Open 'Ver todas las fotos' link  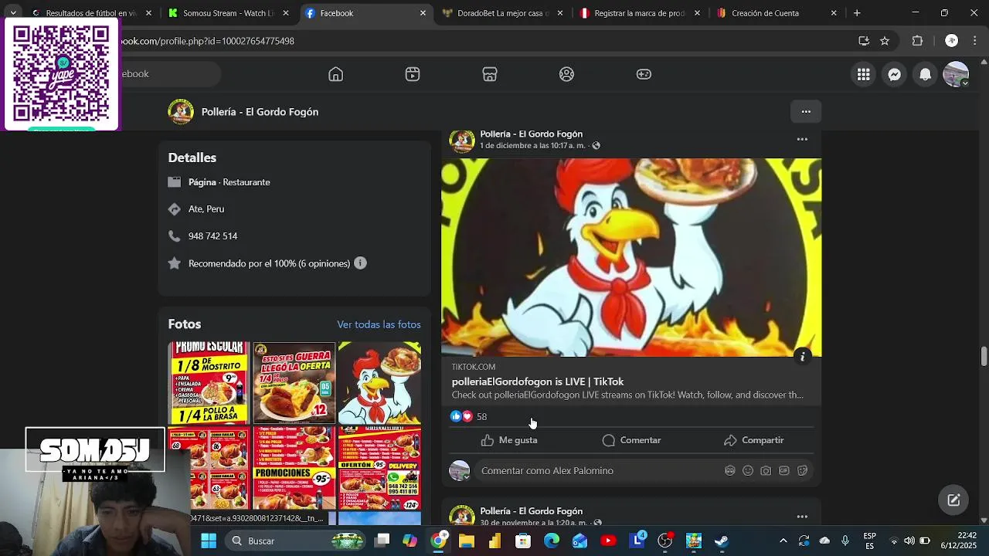click(379, 324)
